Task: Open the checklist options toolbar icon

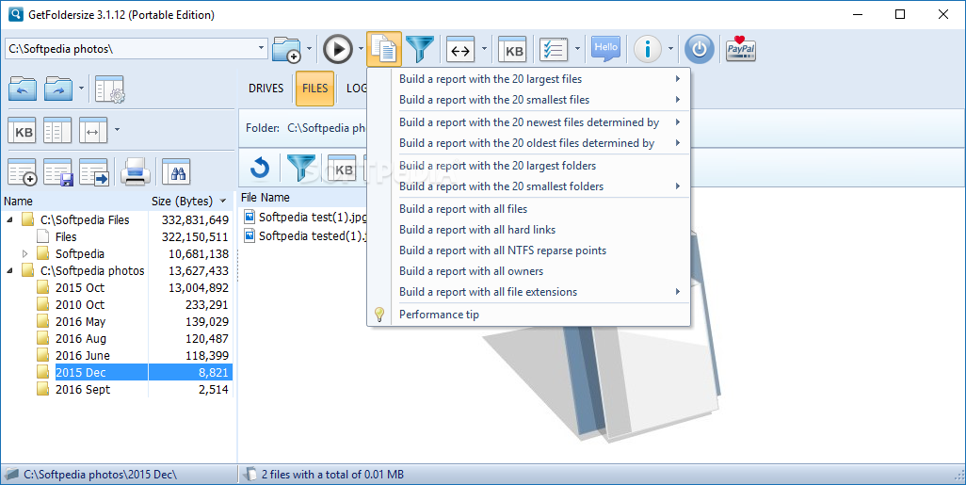Action: pyautogui.click(x=554, y=50)
